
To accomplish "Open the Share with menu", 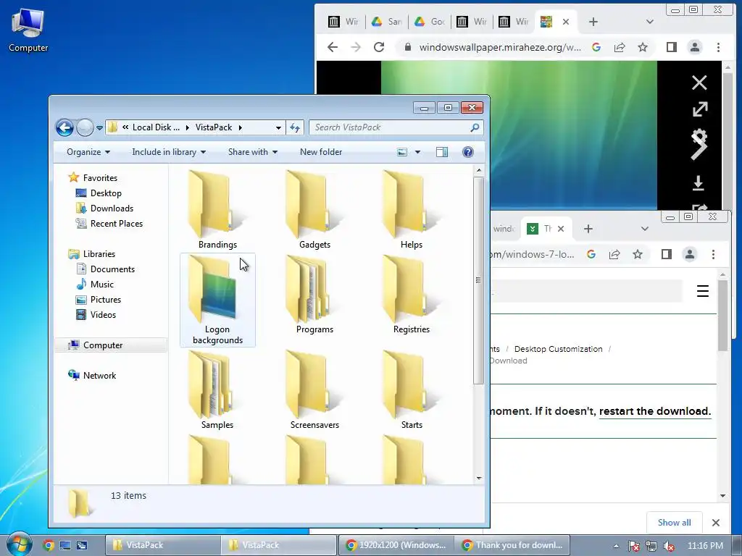I will [x=252, y=152].
